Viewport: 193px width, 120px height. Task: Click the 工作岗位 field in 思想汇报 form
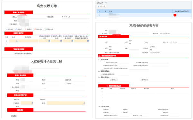[79, 84]
